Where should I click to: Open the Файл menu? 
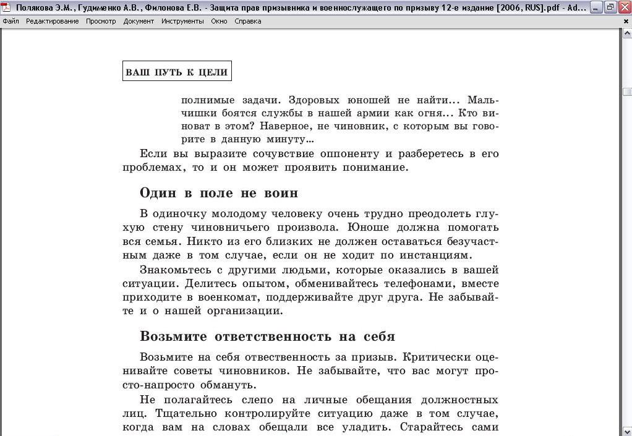(11, 22)
